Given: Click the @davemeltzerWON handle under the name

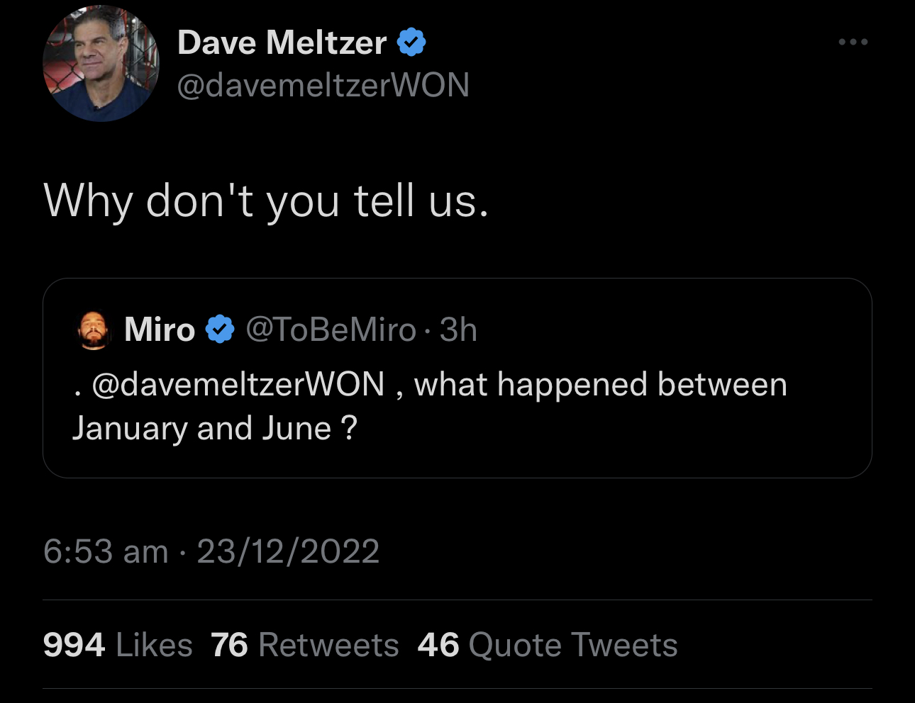Looking at the screenshot, I should click(x=323, y=85).
